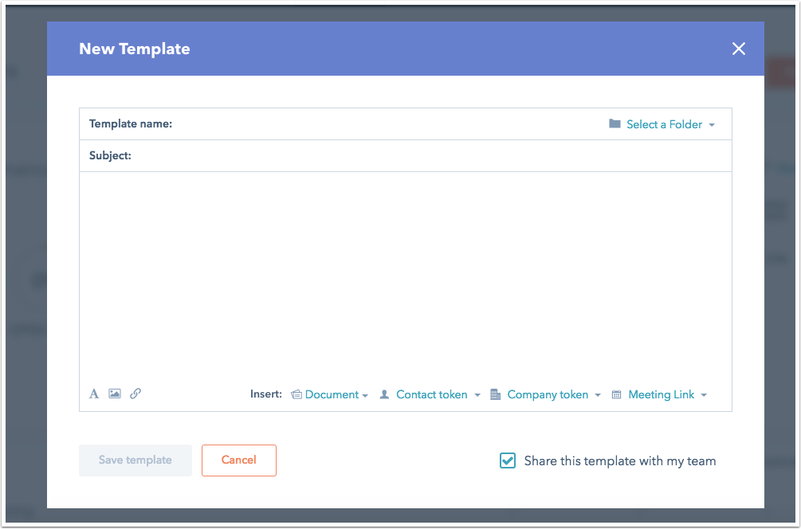The height and width of the screenshot is (529, 801).
Task: Click the calendar icon beside Meeting Link
Action: (617, 394)
